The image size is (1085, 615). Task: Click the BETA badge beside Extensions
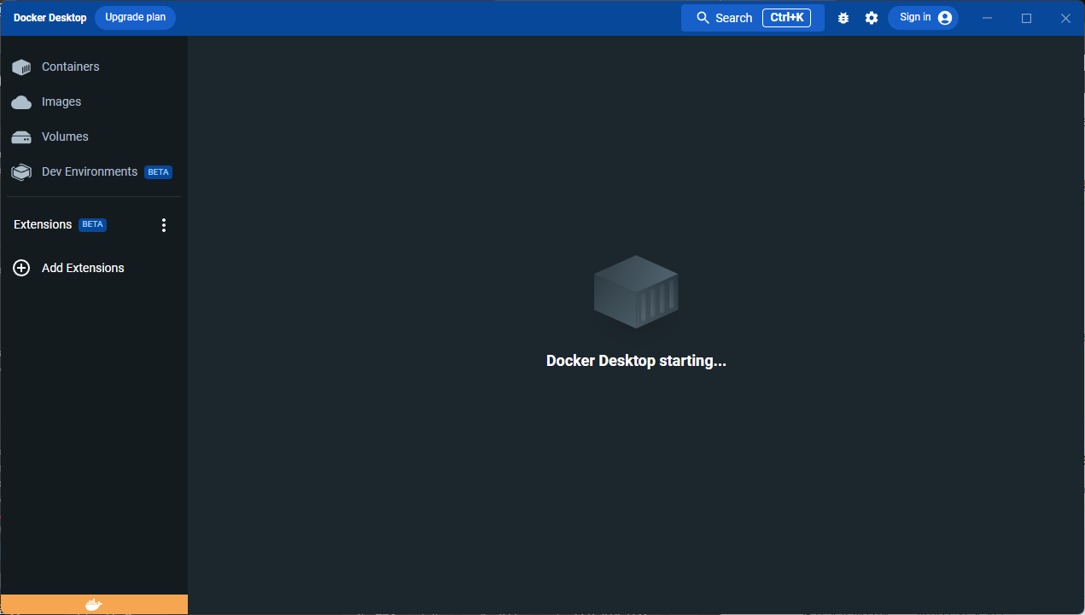pyautogui.click(x=93, y=225)
